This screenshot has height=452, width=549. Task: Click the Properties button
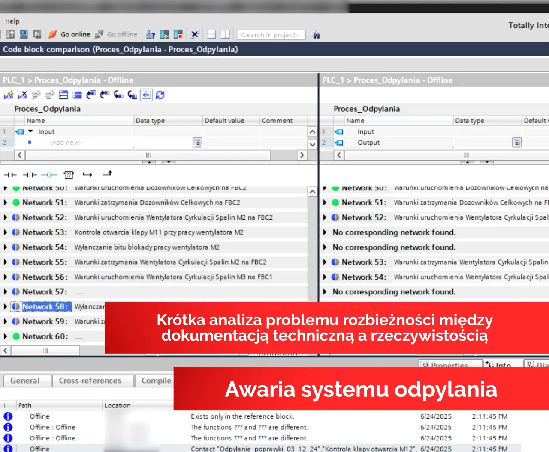pyautogui.click(x=449, y=365)
